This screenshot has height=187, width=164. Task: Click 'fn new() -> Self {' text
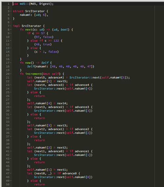pyautogui.click(x=36, y=63)
